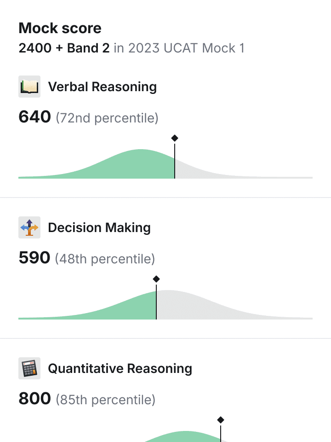
Task: Click the Verbal Reasoning book icon
Action: 29,87
